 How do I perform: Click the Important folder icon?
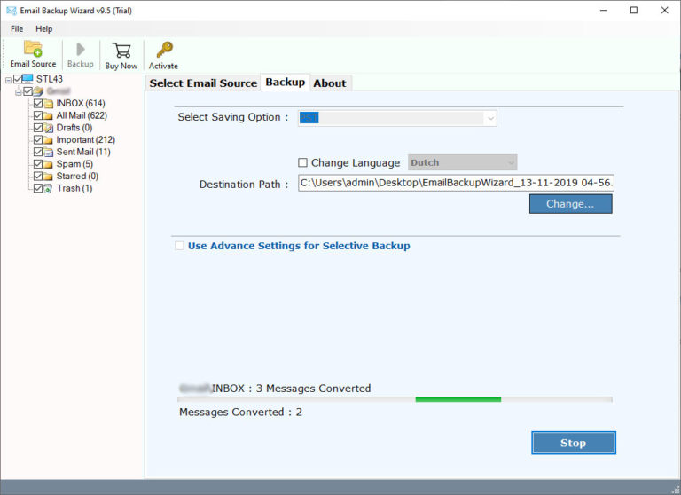point(48,140)
